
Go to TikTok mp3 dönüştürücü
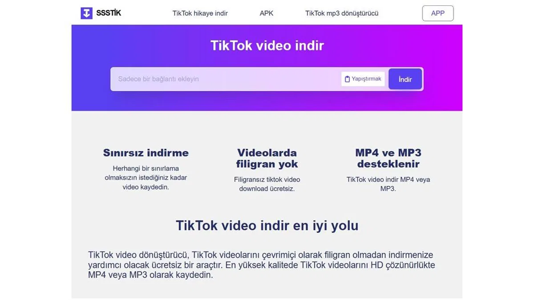pyautogui.click(x=342, y=13)
